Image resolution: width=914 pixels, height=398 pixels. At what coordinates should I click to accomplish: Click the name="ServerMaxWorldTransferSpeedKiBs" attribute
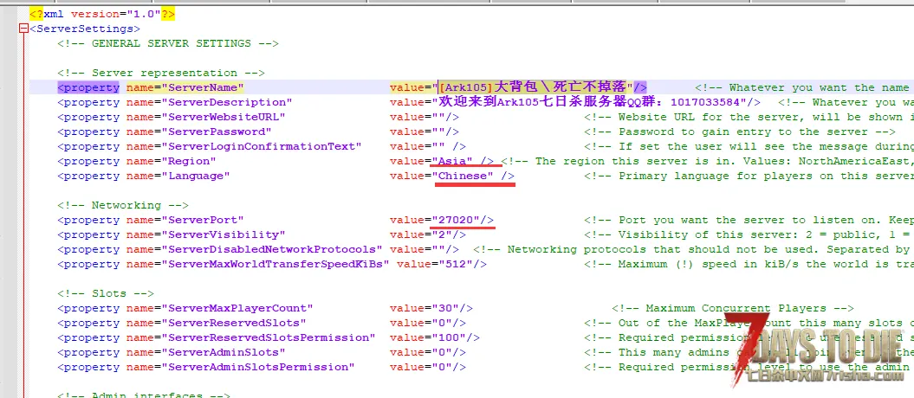pos(257,264)
